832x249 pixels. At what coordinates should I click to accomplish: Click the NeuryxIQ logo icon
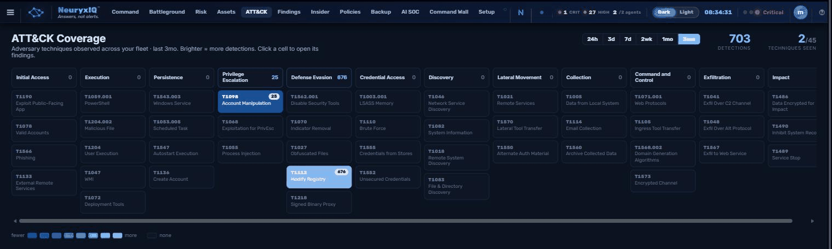[x=36, y=12]
